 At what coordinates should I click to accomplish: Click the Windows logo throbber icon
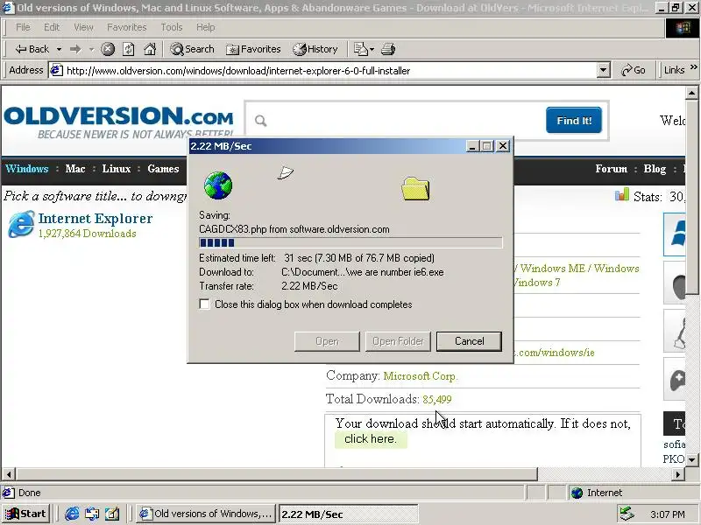coord(683,29)
